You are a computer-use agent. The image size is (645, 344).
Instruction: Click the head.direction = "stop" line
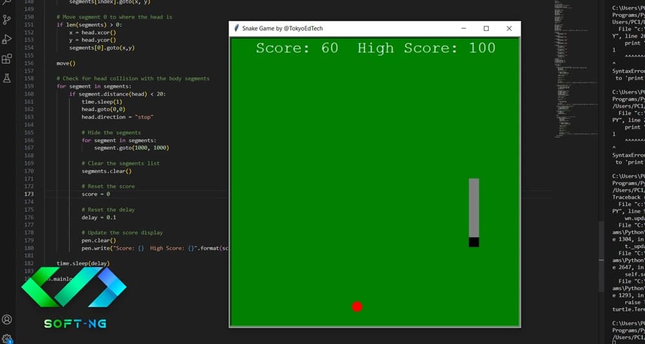click(x=117, y=117)
